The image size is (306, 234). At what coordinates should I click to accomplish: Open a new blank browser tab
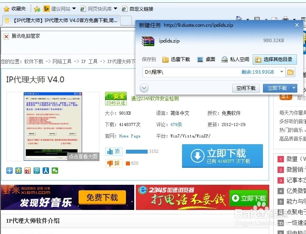click(126, 20)
